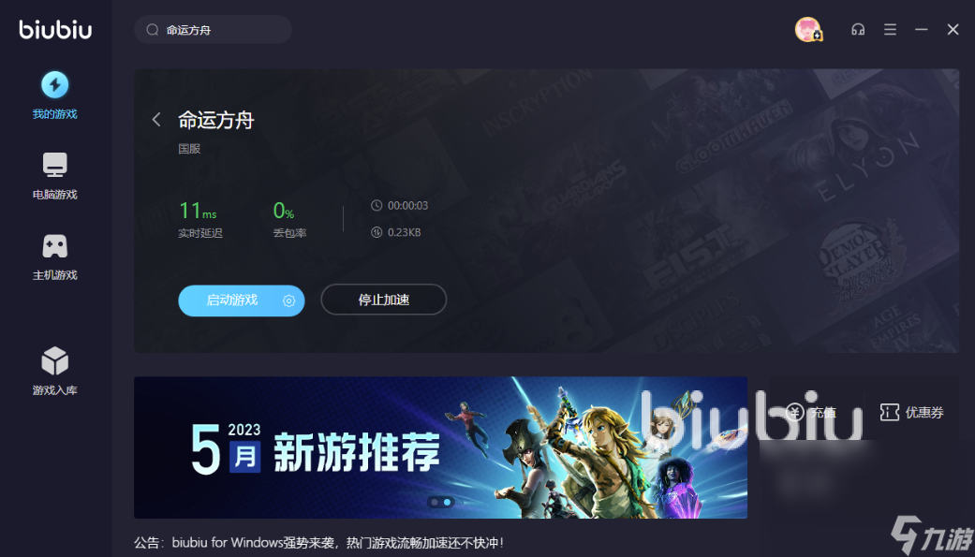Open My Games (我的游戏) lightning icon

coord(54,85)
